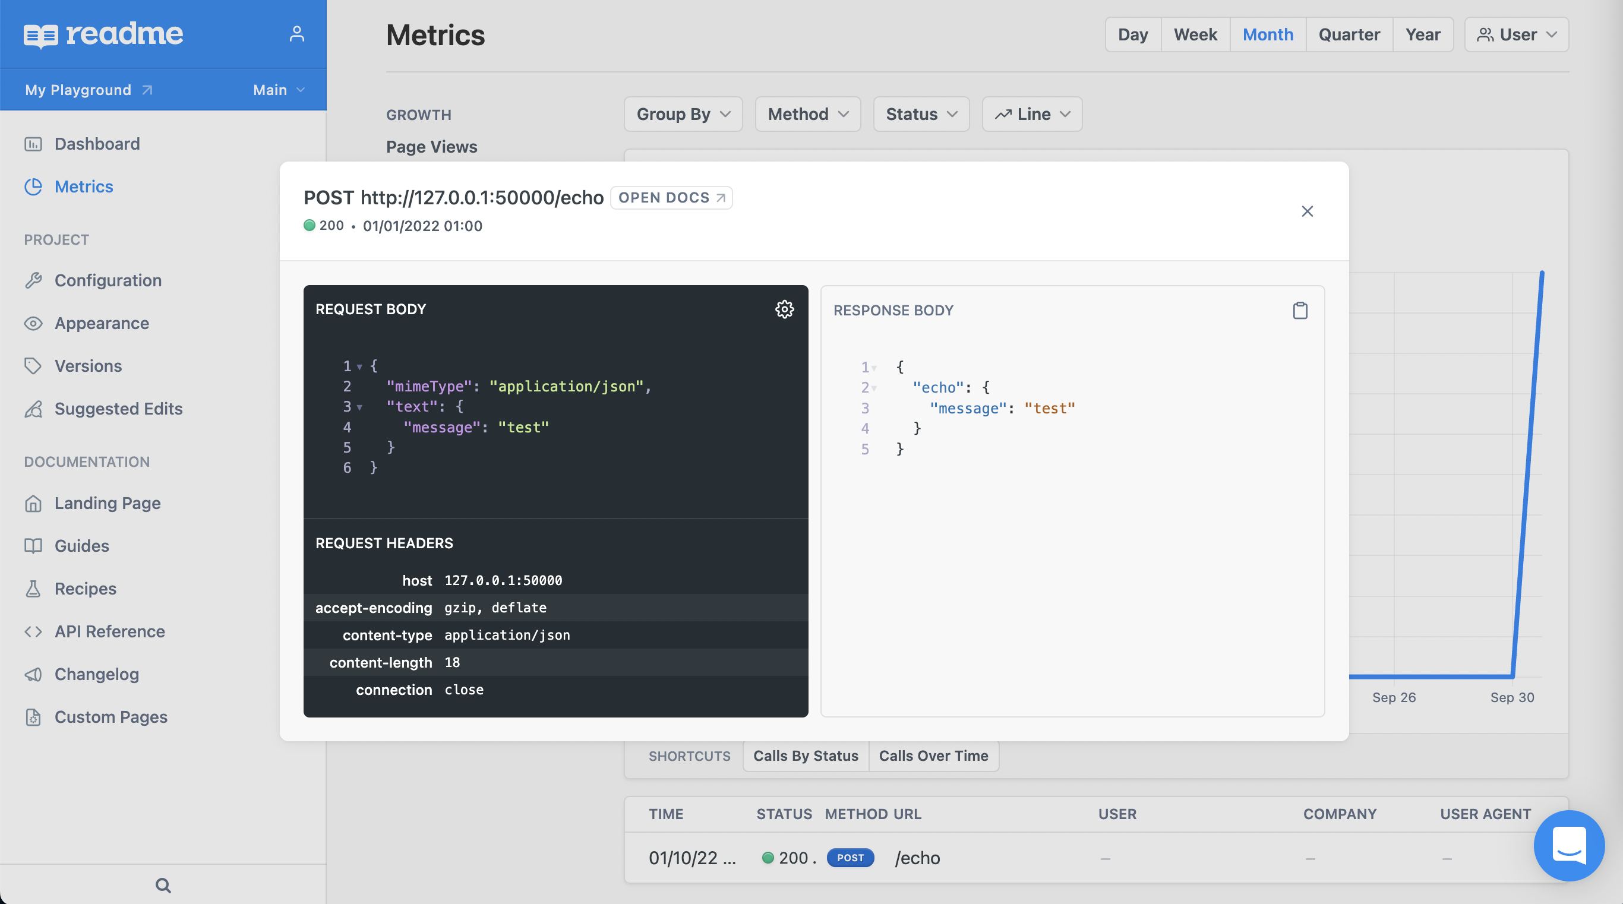This screenshot has width=1623, height=904.
Task: Expand the Method filter dropdown
Action: click(x=806, y=113)
